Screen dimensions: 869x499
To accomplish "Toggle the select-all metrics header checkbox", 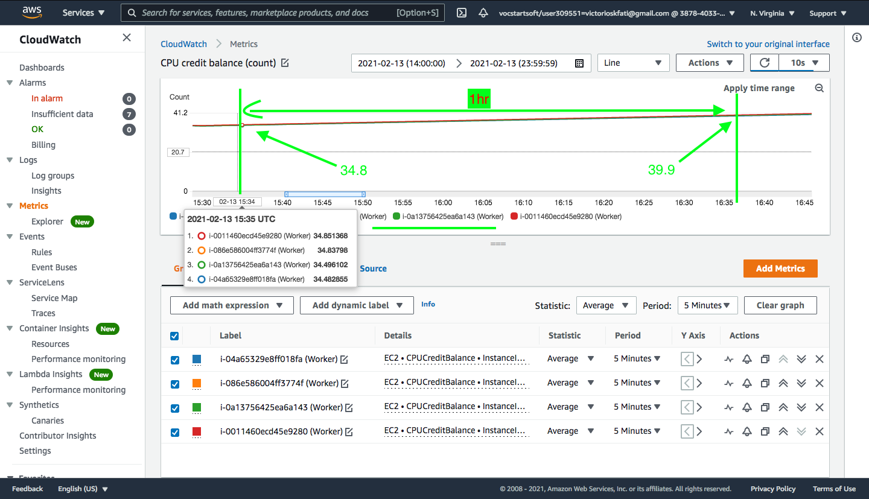I will click(x=175, y=336).
